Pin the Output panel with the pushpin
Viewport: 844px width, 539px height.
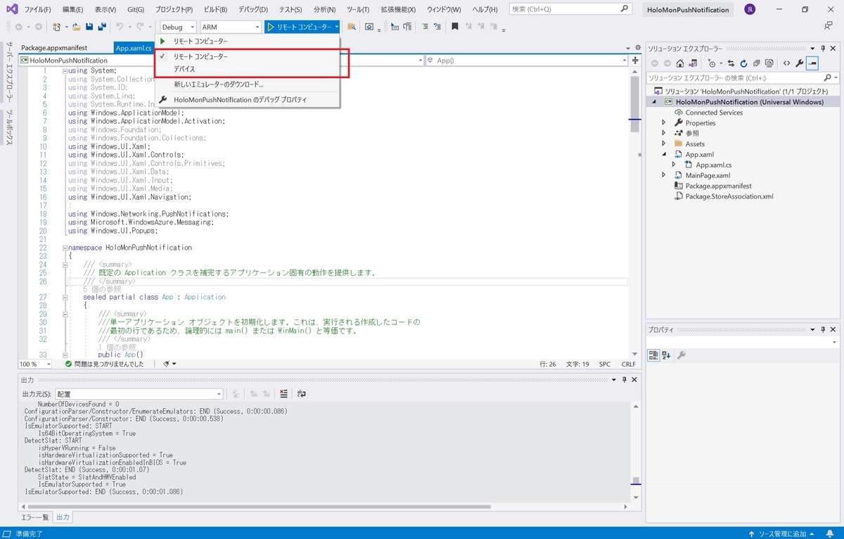click(x=624, y=379)
